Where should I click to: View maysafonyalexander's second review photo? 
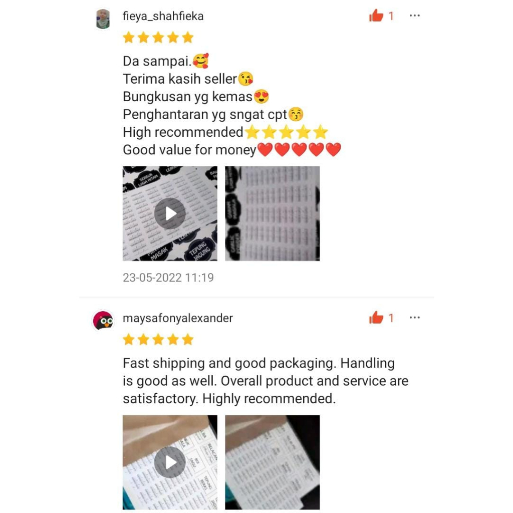pos(272,462)
